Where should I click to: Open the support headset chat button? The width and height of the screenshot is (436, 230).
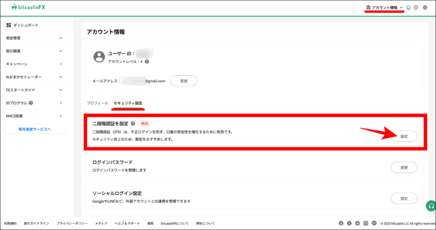click(x=431, y=206)
